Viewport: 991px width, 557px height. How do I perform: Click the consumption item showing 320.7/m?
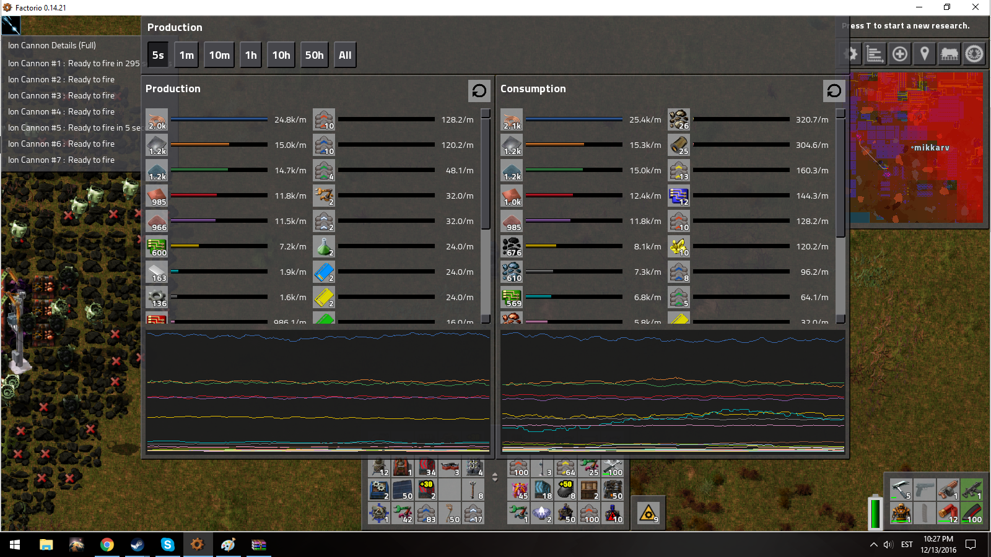point(679,119)
